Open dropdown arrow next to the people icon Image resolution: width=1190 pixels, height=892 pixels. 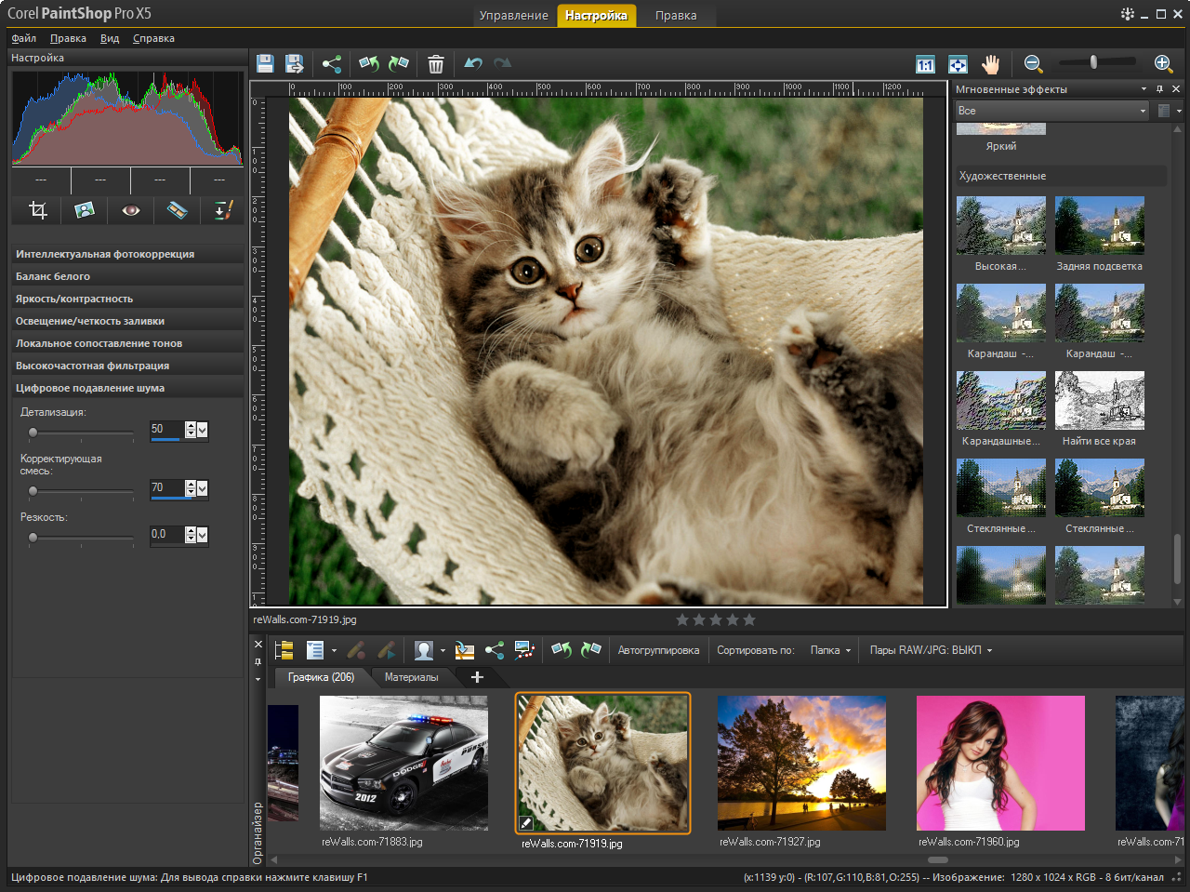443,651
